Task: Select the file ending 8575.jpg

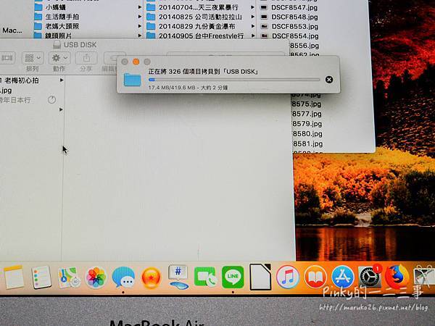Action: [307, 104]
